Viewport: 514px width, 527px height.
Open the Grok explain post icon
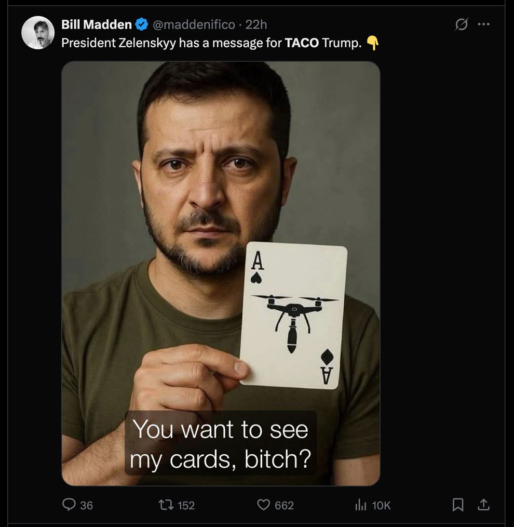462,24
